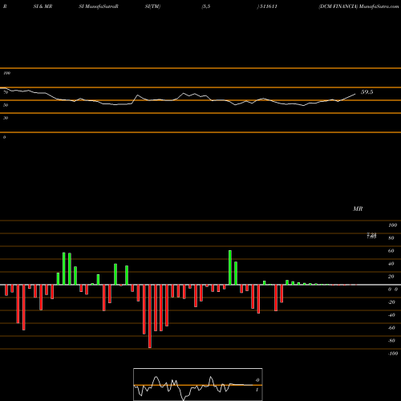Click the MR axis label 80

pos(391,238)
